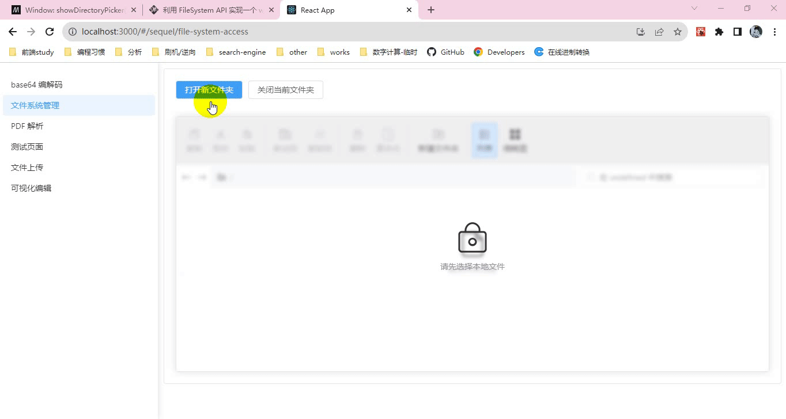
Task: Open the Chrome three-dot menu
Action: (x=774, y=32)
